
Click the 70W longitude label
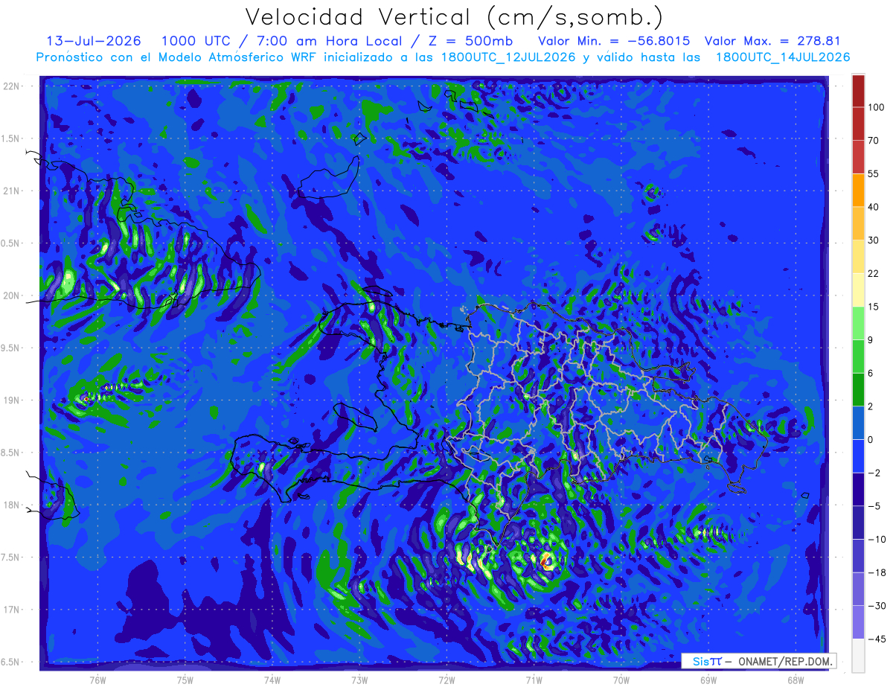621,680
